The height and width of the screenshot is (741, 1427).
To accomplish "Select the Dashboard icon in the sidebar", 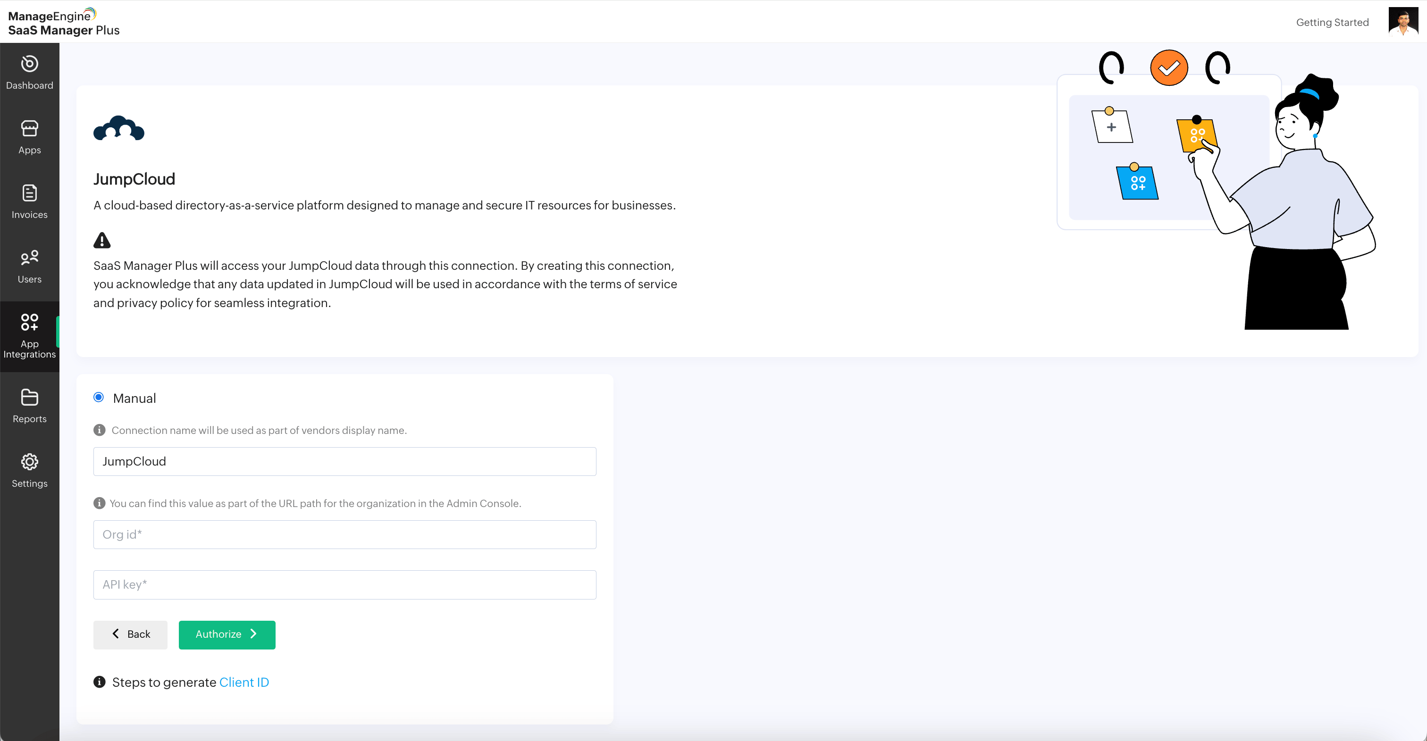I will (29, 65).
